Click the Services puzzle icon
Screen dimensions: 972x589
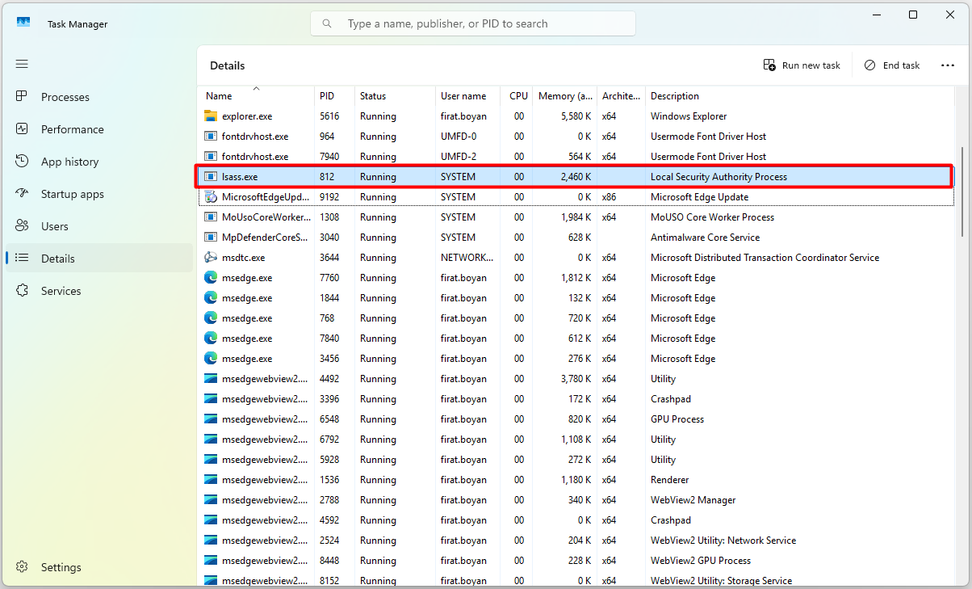coord(22,290)
